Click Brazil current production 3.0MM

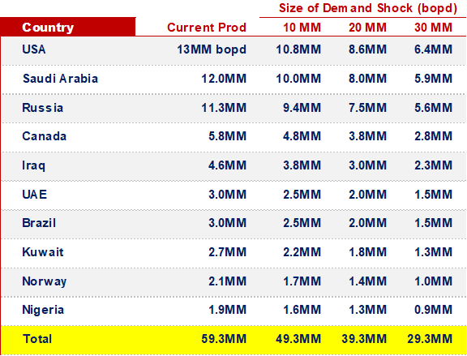[228, 223]
